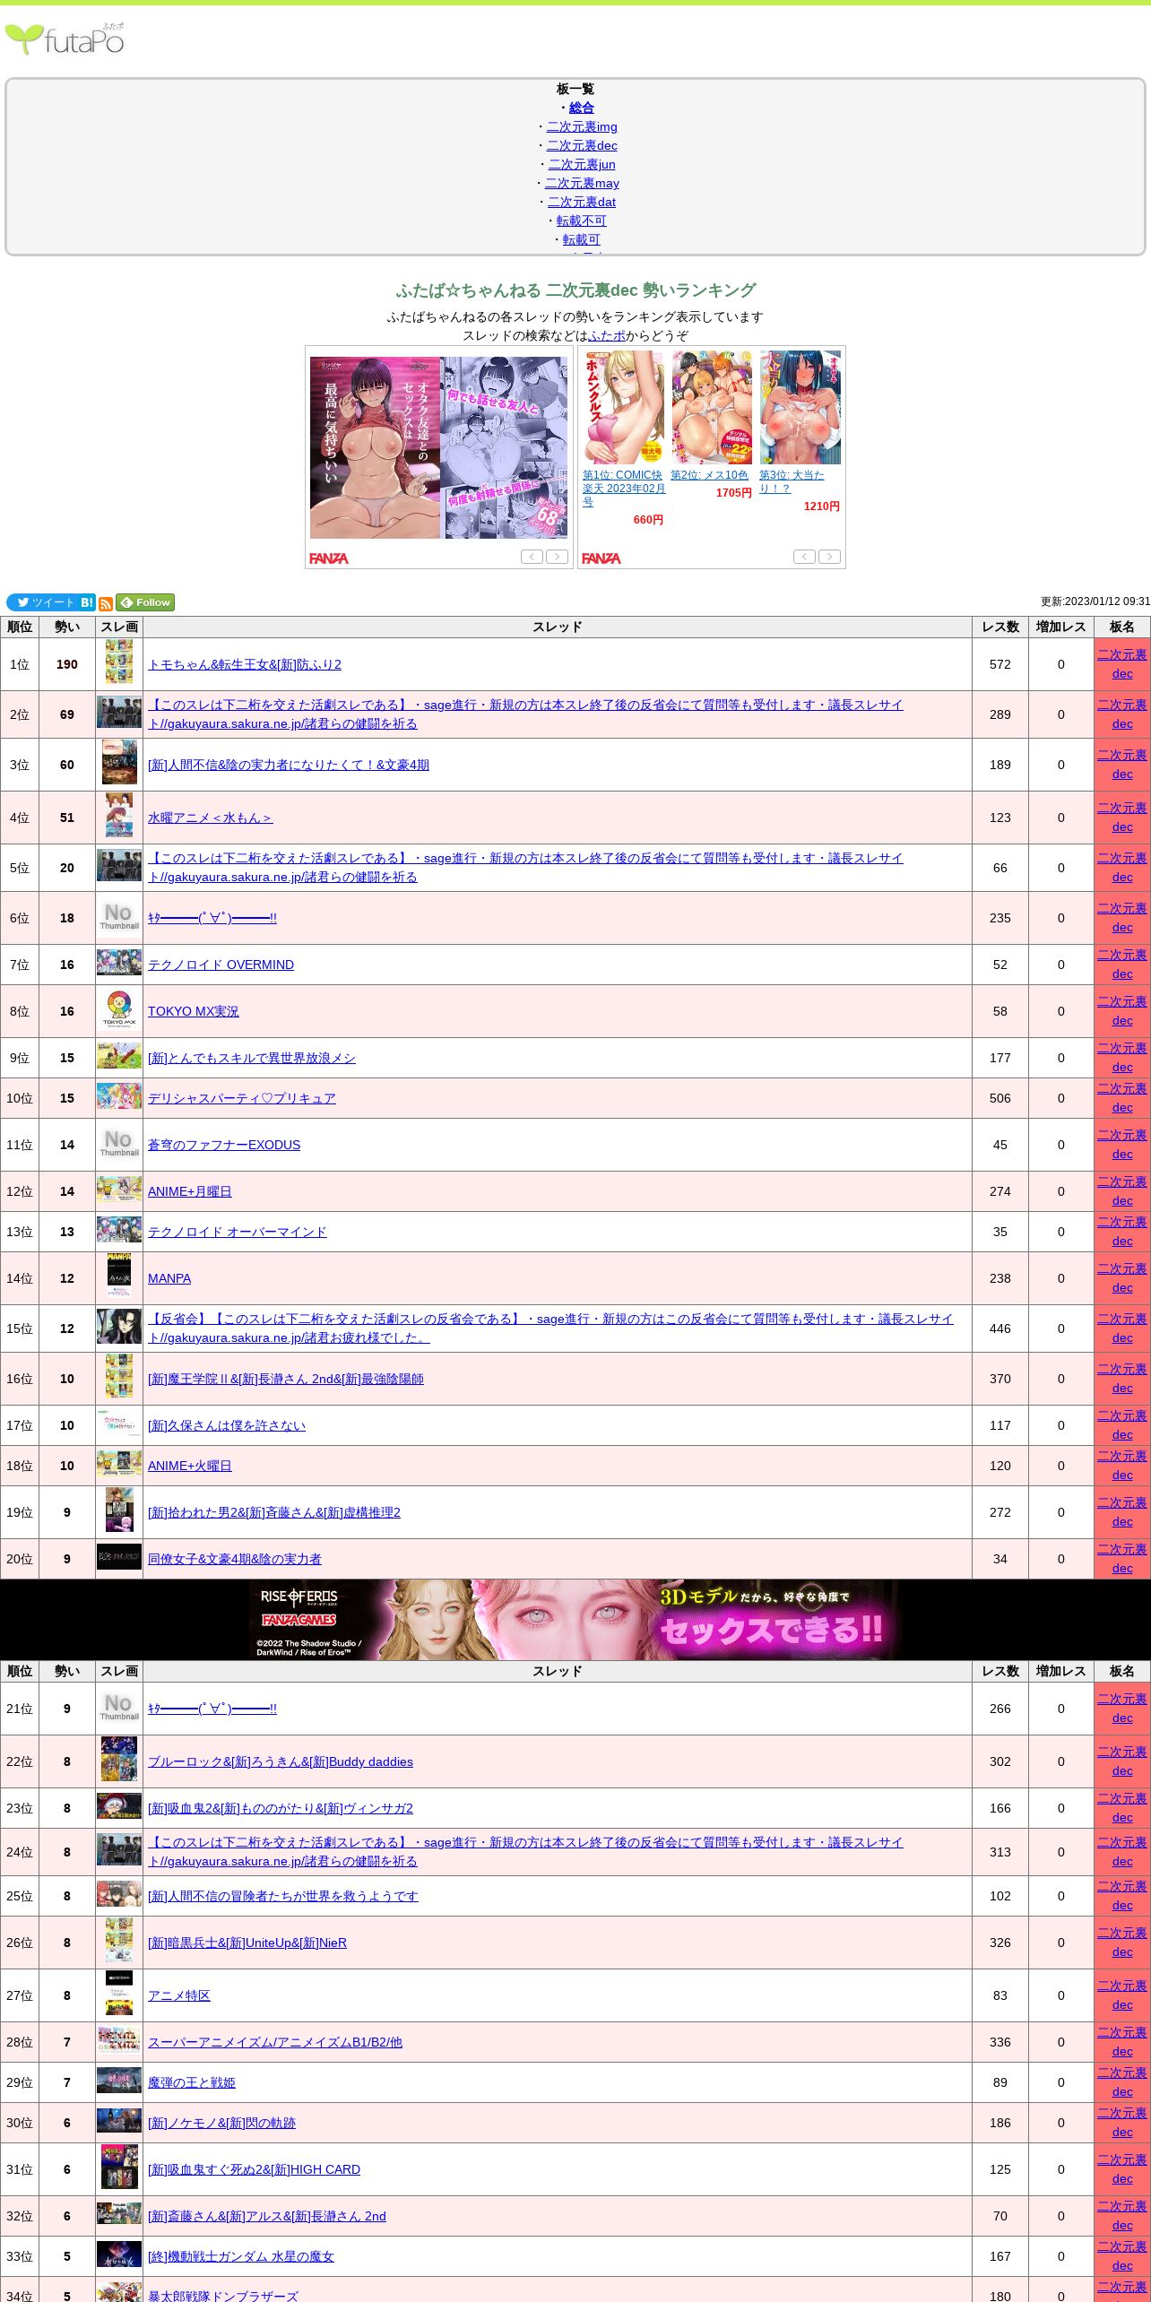Open thumbnail for rank 1 トモちゃん thread
The width and height of the screenshot is (1151, 2302).
(x=119, y=662)
